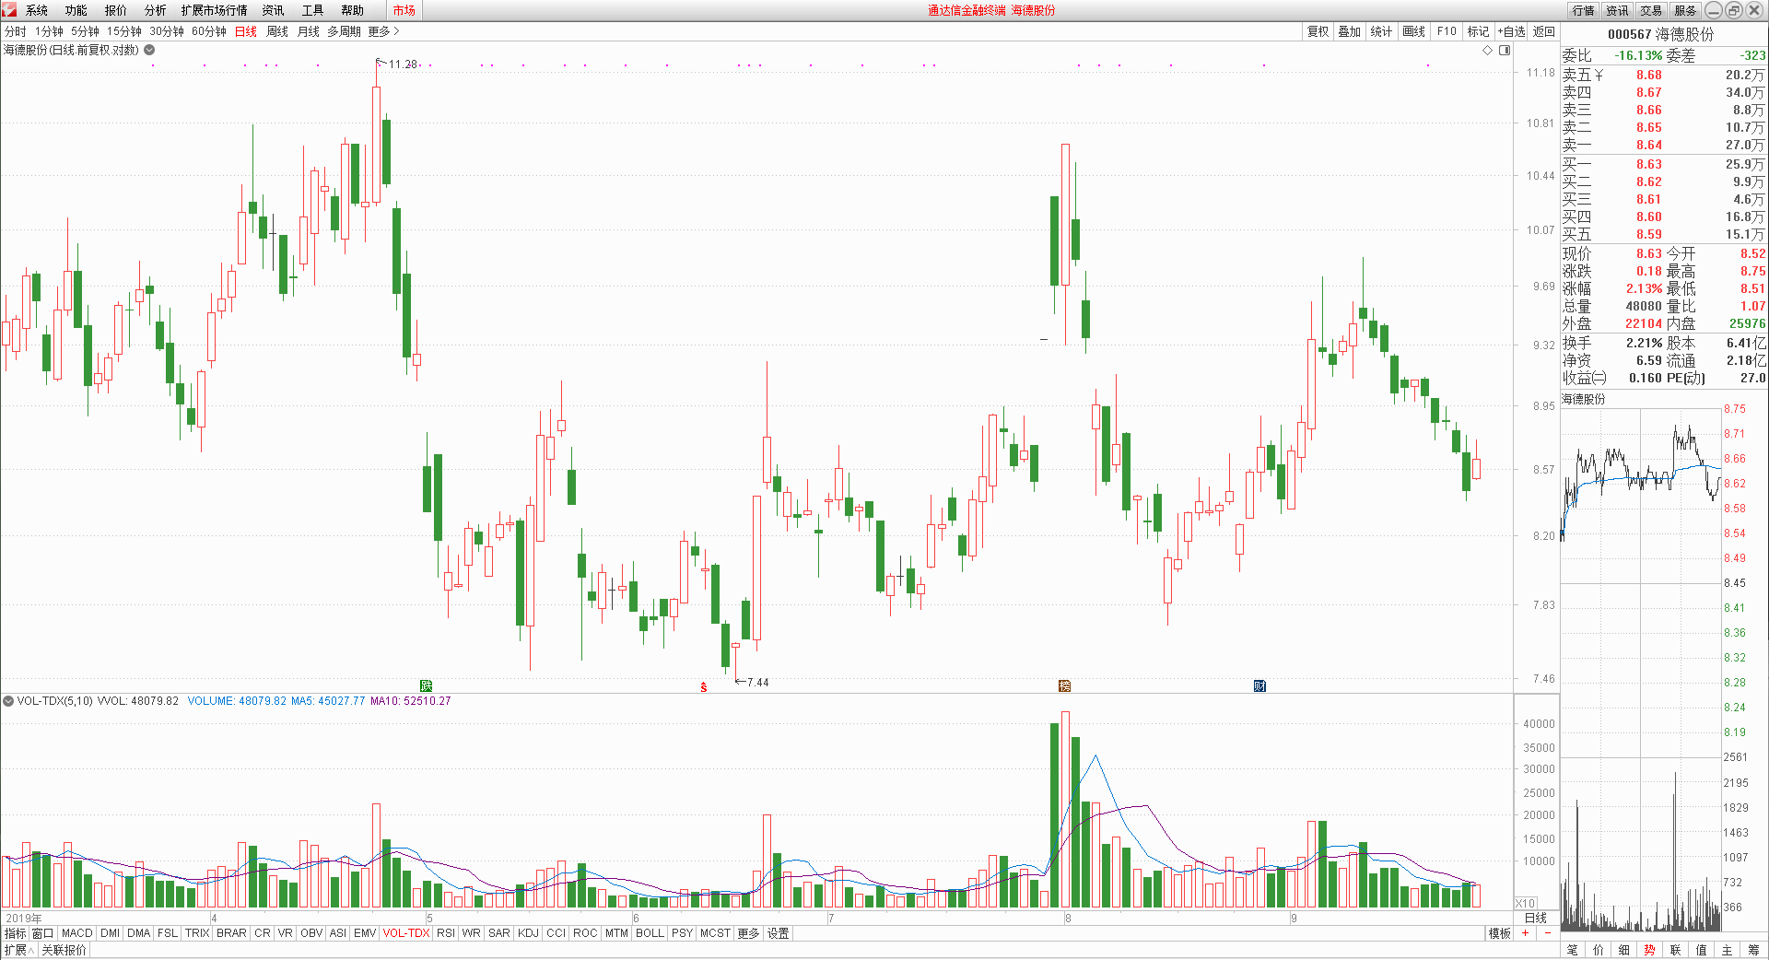Open the 功能 menu

(x=76, y=10)
